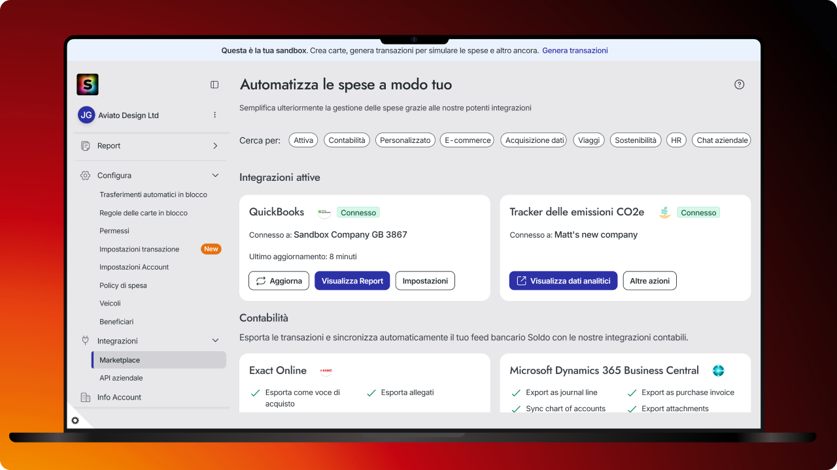This screenshot has width=837, height=470.
Task: Open Altre azioni dropdown
Action: [x=650, y=281]
